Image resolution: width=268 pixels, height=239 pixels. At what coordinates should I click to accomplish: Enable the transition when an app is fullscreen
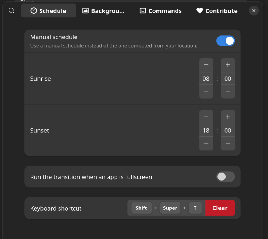tap(226, 177)
